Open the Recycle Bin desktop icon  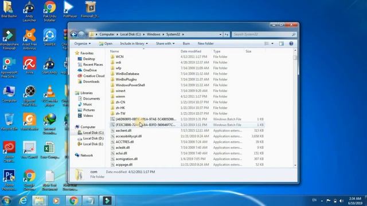tap(9, 122)
